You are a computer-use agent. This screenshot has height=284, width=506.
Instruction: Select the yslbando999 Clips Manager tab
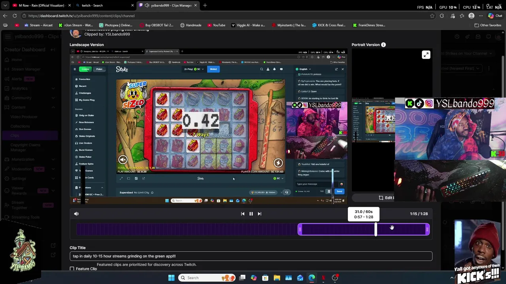click(168, 6)
